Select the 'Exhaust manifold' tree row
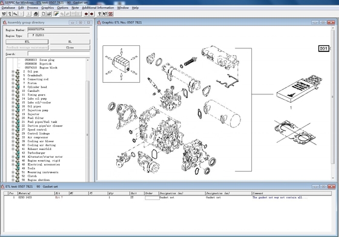Screen dimensions: 339x237 pos(37,149)
